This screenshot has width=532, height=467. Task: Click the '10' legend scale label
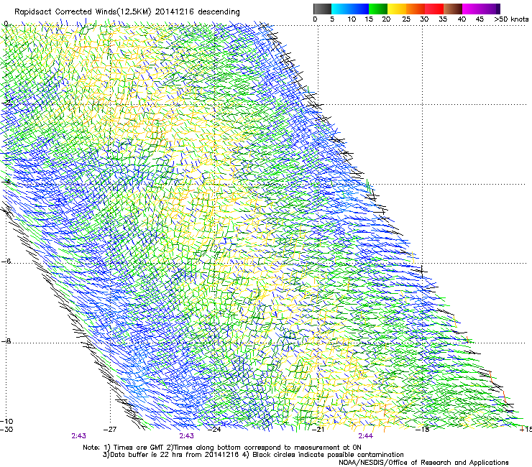click(x=352, y=19)
